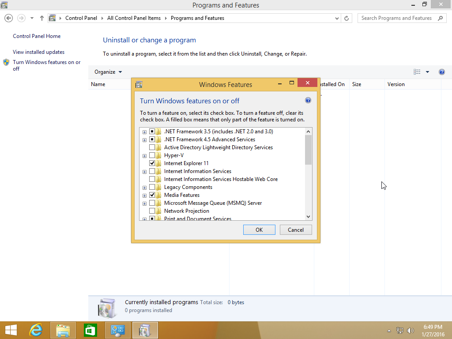This screenshot has width=452, height=339.
Task: Click Turn Windows features on or off link
Action: [46, 65]
